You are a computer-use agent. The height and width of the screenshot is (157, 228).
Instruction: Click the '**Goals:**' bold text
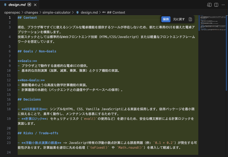coord(27,61)
